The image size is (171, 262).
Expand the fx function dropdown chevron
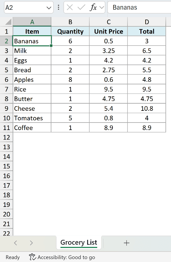pyautogui.click(x=101, y=7)
